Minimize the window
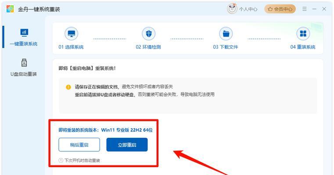 (314, 9)
